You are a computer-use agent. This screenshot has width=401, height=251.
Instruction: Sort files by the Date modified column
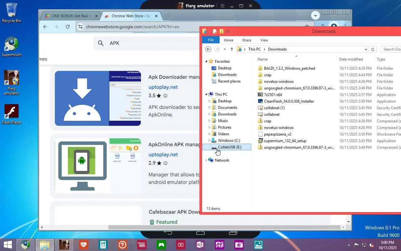pyautogui.click(x=351, y=59)
